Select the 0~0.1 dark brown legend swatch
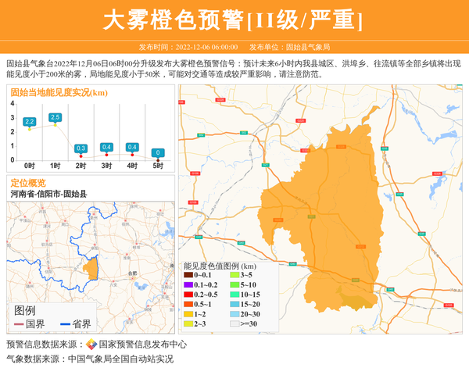The image size is (469, 368). (x=188, y=275)
